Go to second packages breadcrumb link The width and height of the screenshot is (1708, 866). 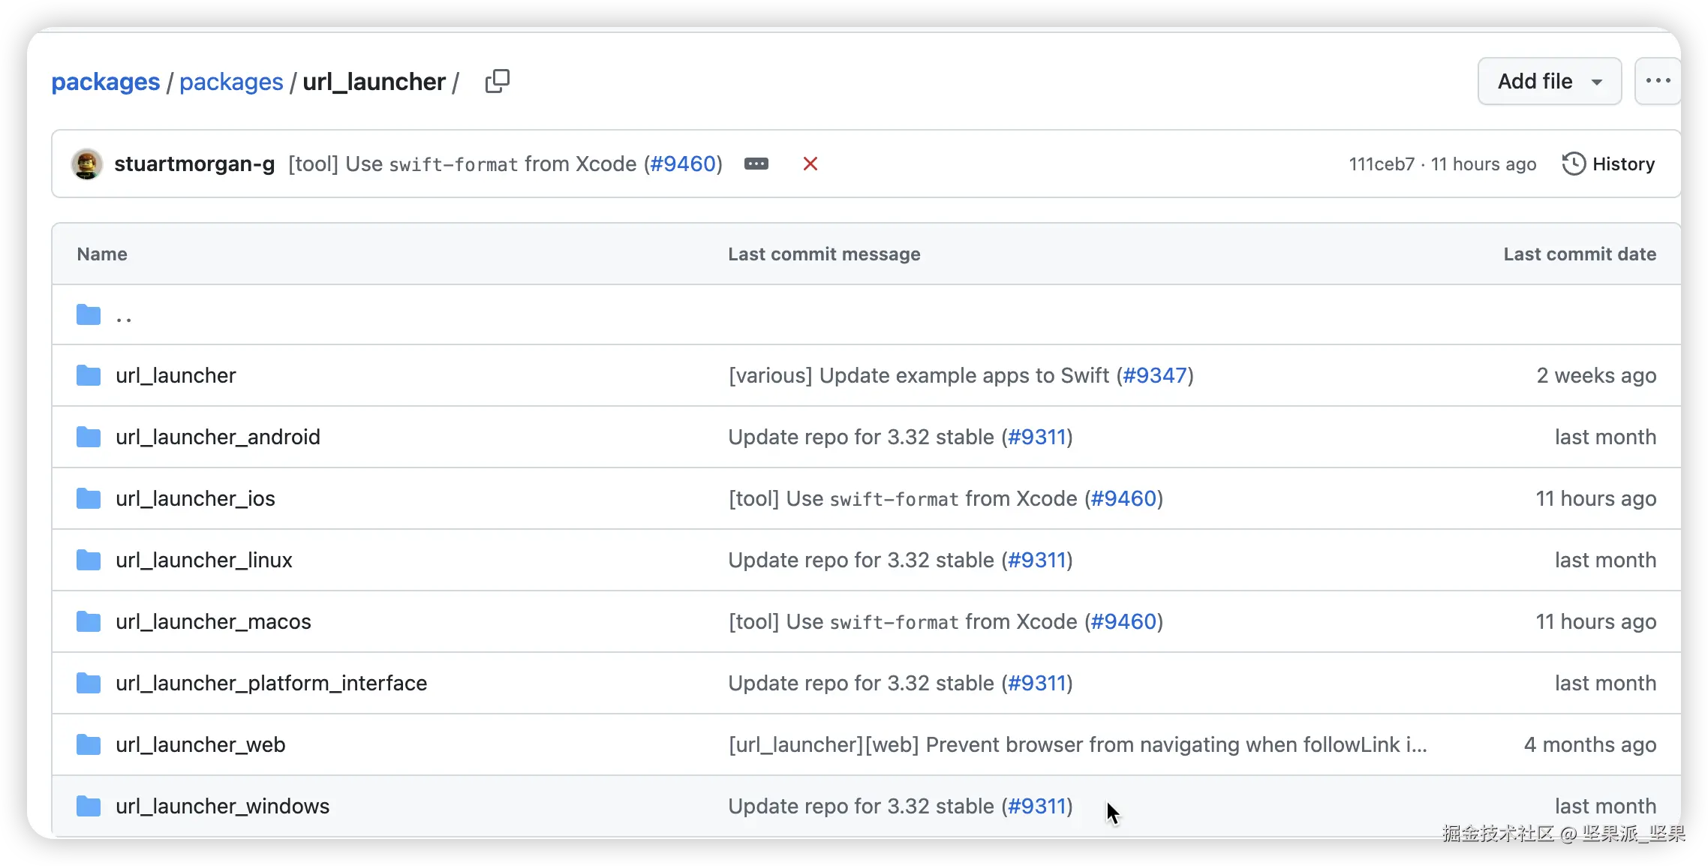(x=231, y=81)
